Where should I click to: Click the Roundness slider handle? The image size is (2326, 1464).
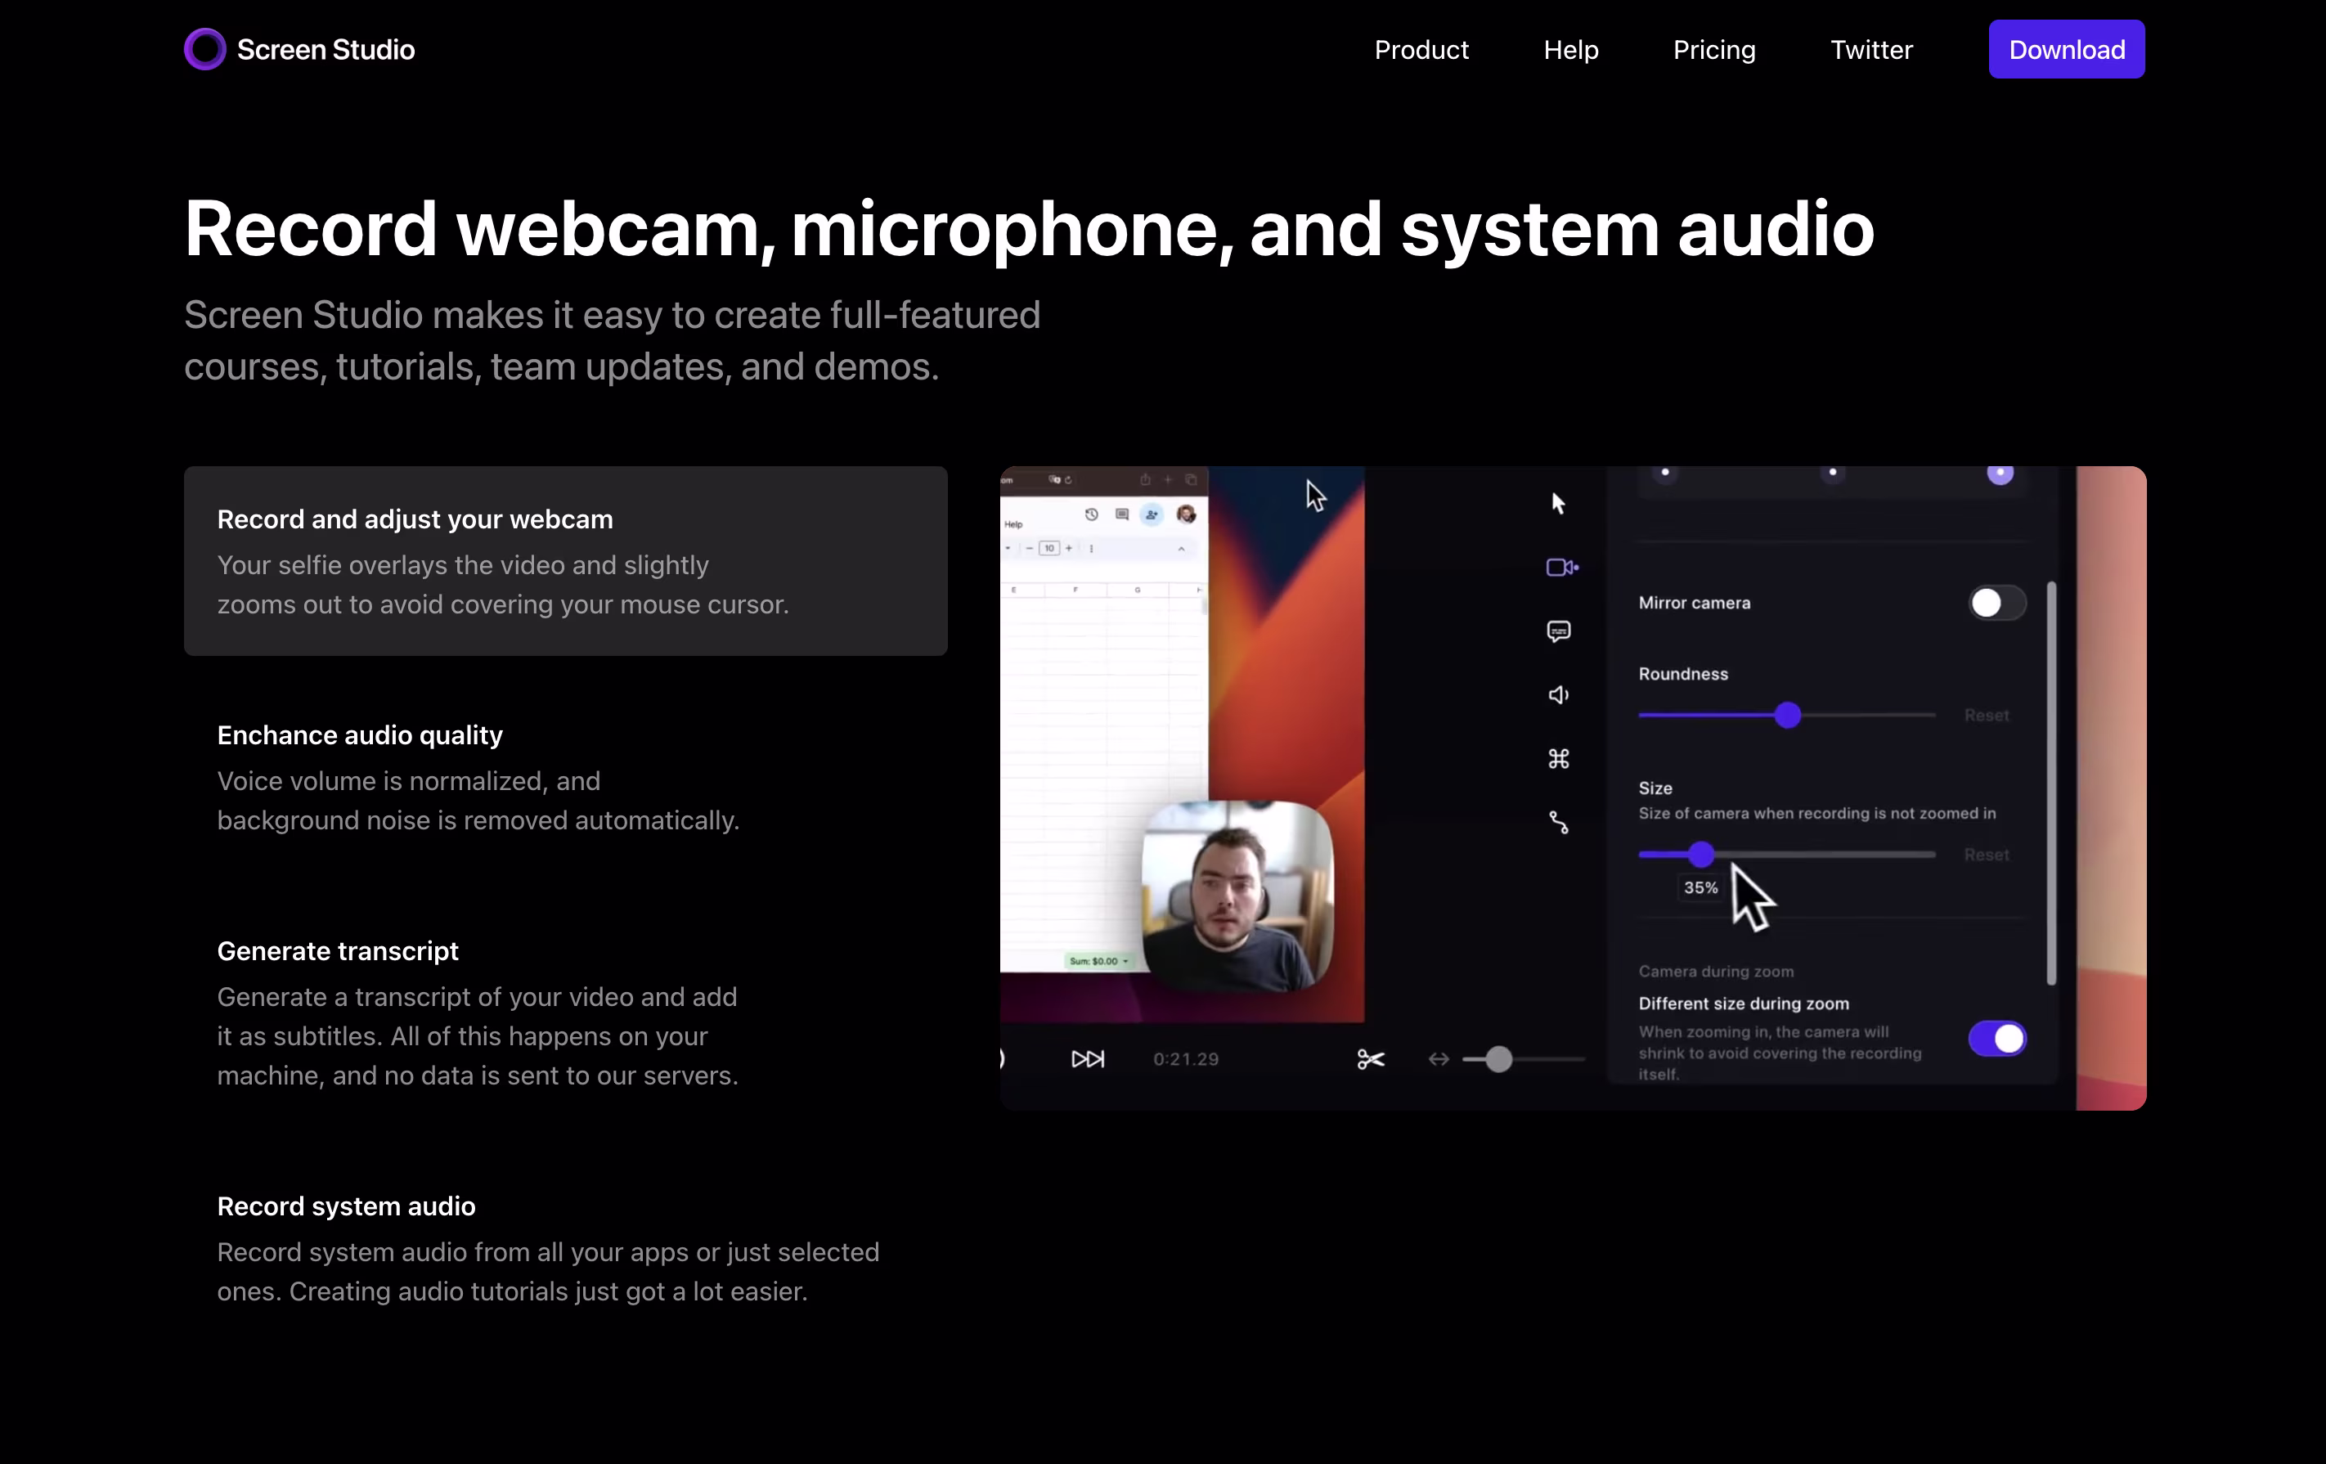(x=1787, y=715)
